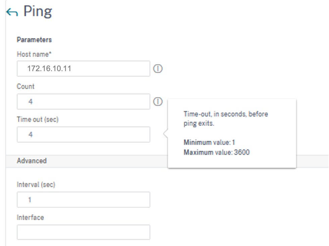Focus the empty Interface input field

tap(83, 232)
